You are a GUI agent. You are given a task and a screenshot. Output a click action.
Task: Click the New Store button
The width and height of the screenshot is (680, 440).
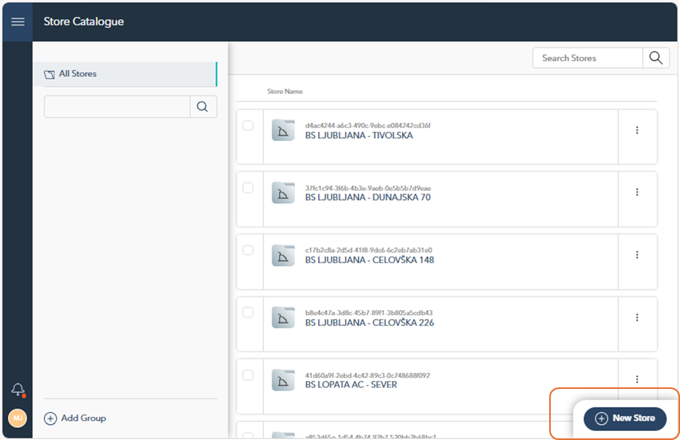pyautogui.click(x=625, y=419)
